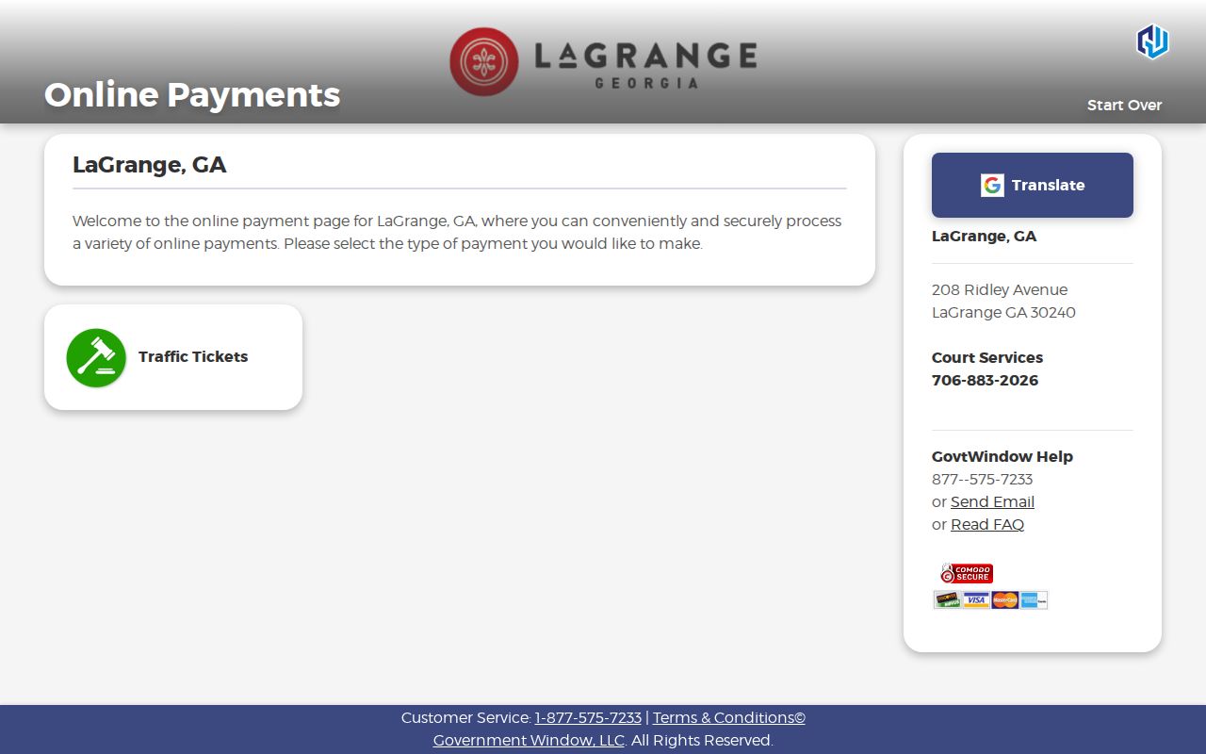Click the American Express card icon
Screen dimensions: 1206x754
(x=1034, y=600)
